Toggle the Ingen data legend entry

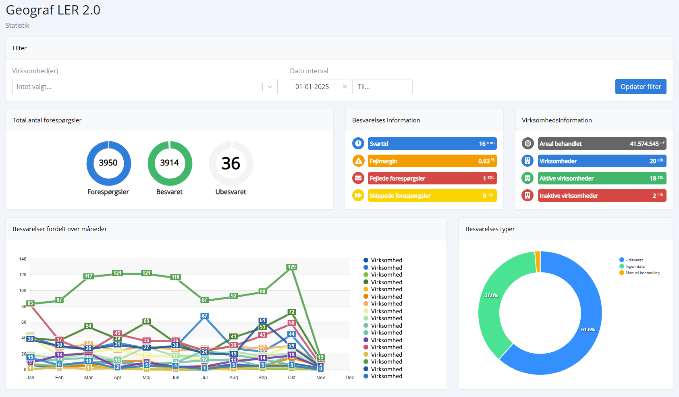635,267
